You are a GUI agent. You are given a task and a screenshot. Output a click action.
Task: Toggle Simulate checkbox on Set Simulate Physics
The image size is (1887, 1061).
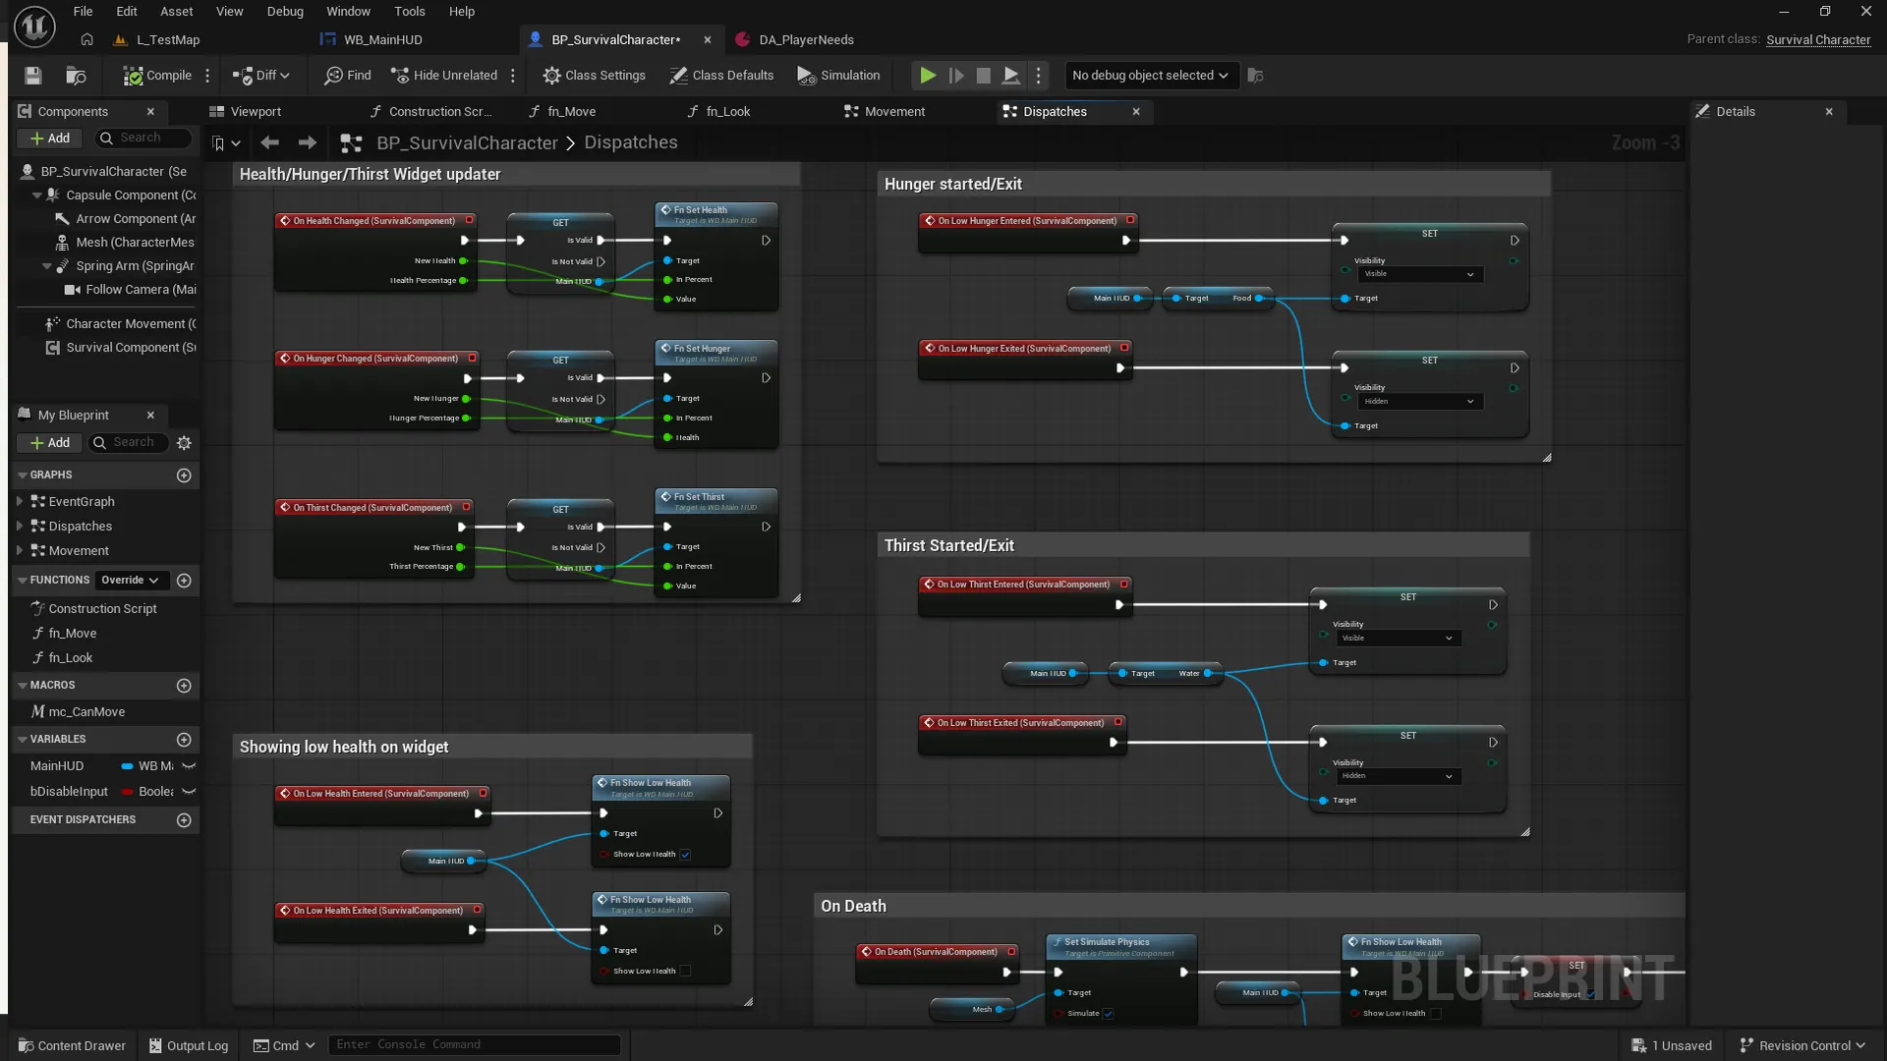click(x=1108, y=1014)
